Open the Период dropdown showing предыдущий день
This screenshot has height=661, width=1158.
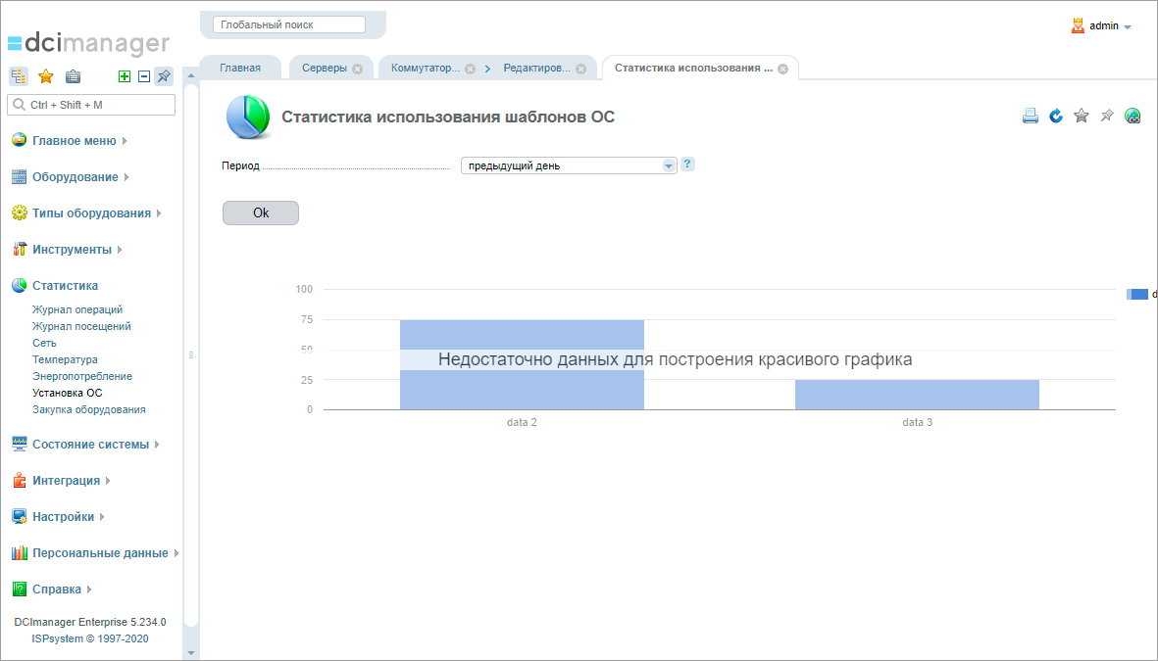tap(669, 165)
